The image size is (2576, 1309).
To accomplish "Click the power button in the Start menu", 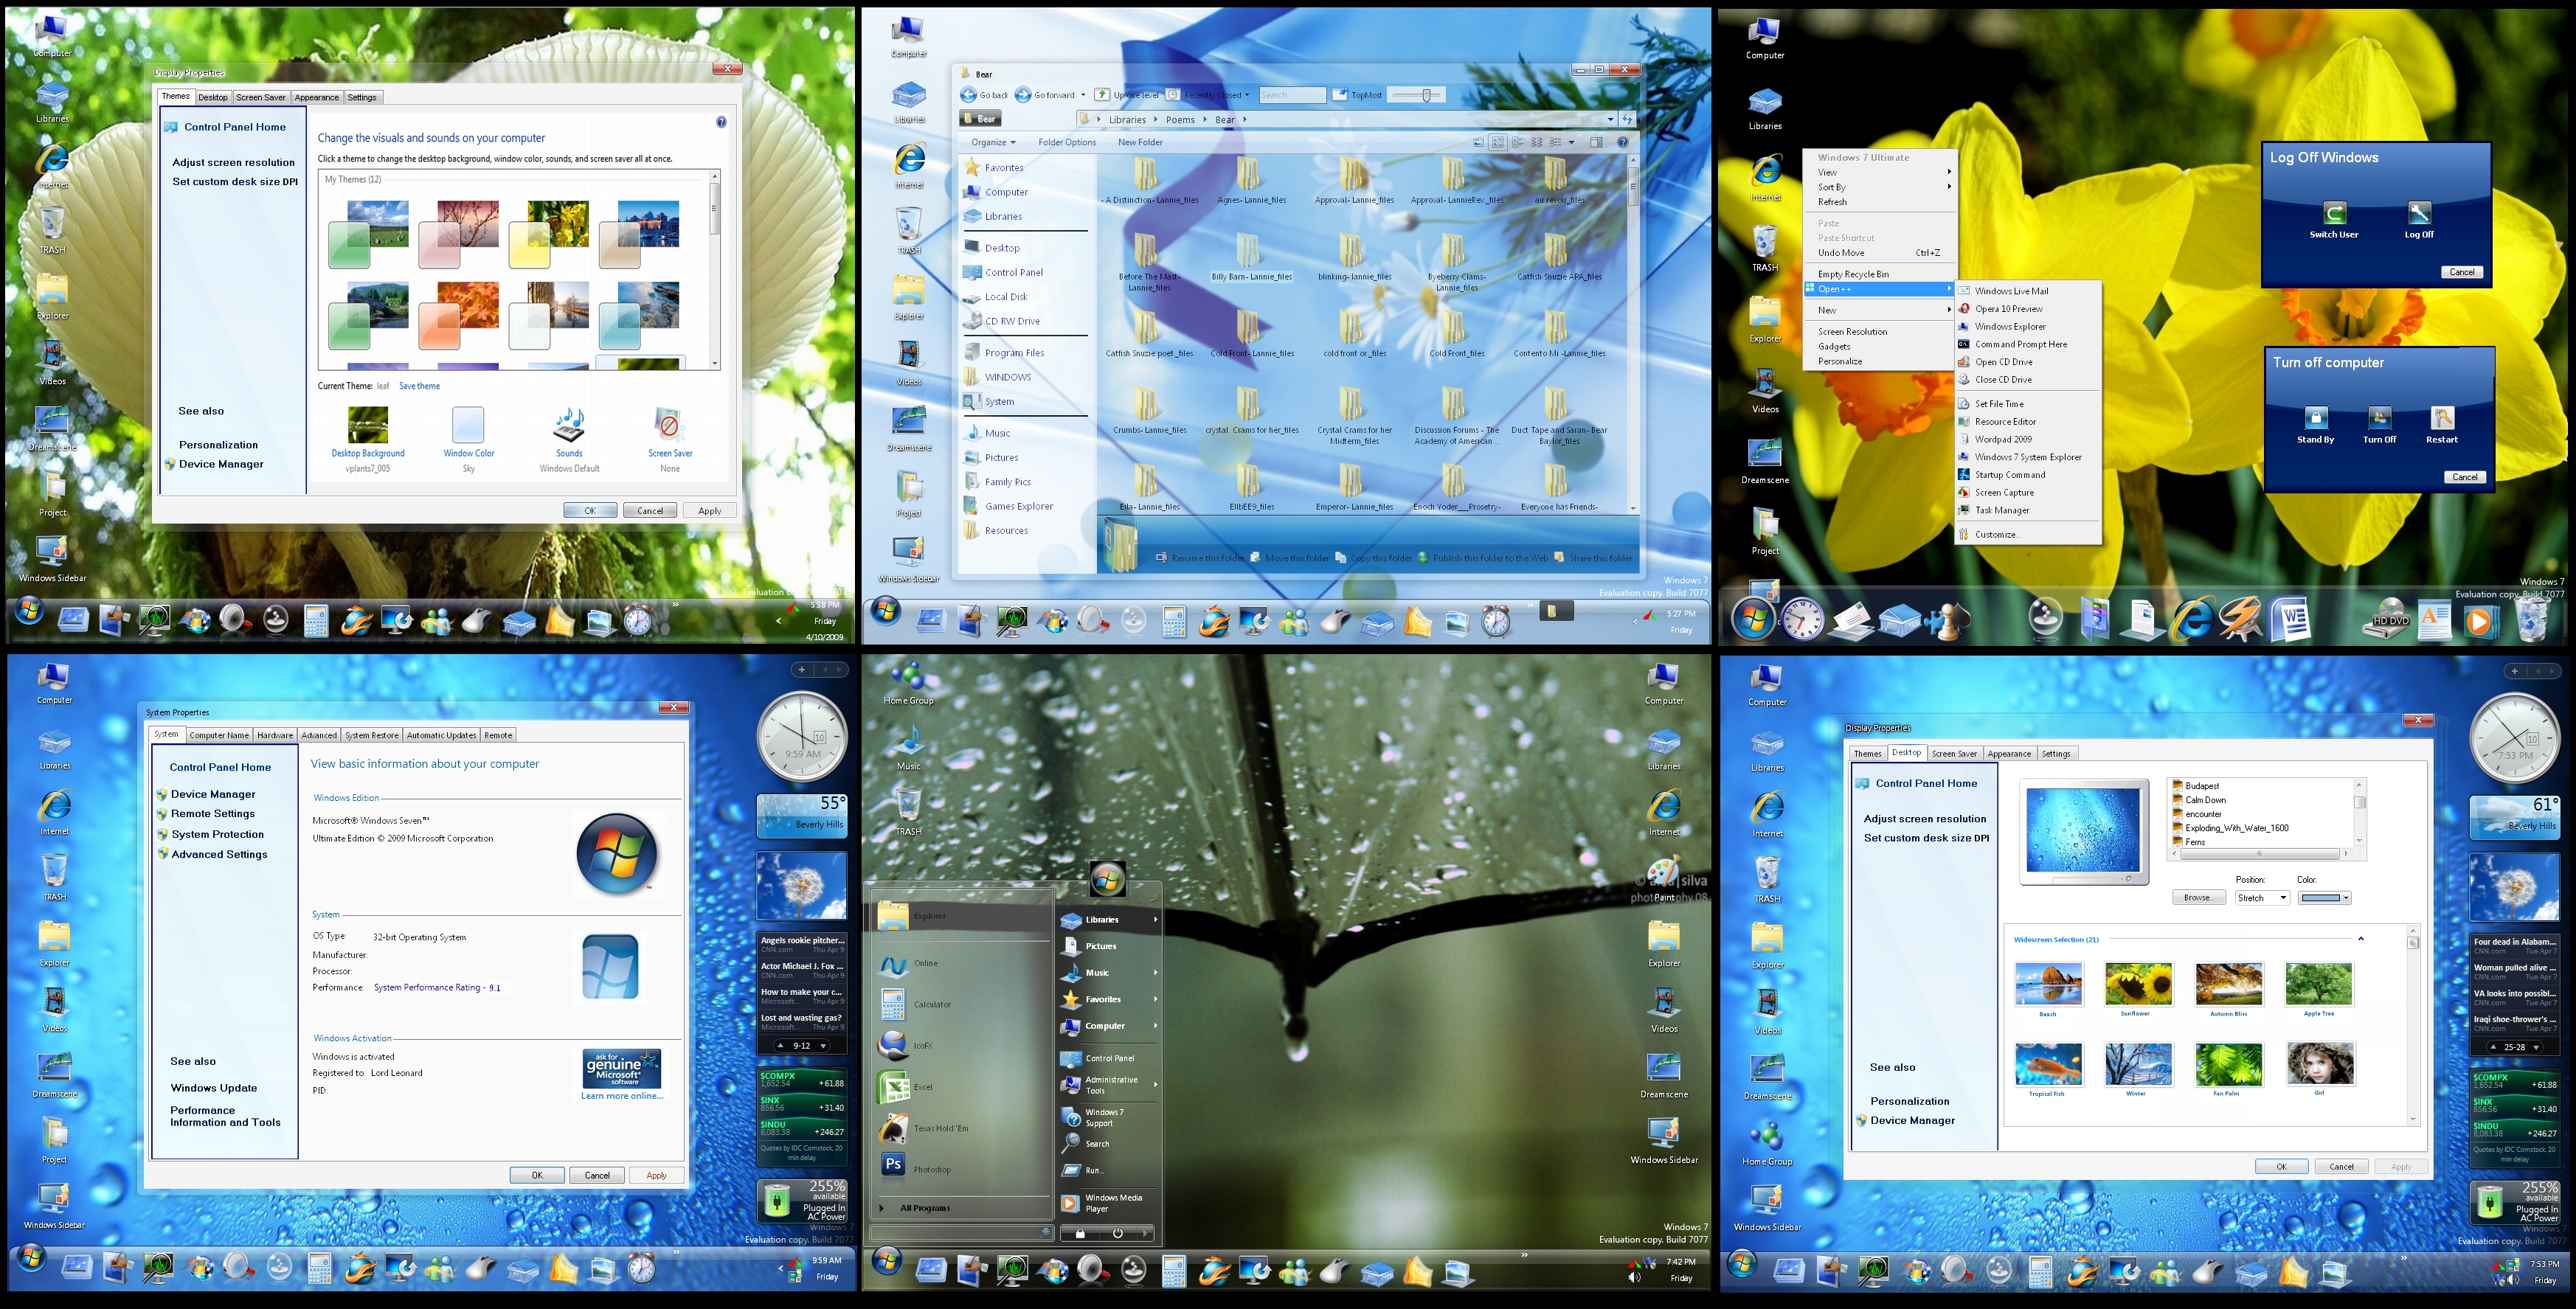I will click(x=1118, y=1233).
